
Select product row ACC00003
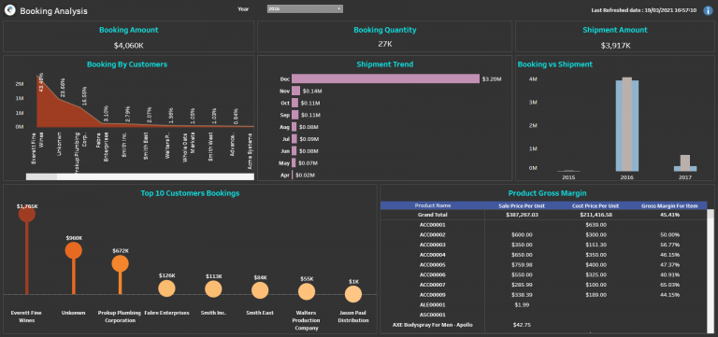pos(432,246)
